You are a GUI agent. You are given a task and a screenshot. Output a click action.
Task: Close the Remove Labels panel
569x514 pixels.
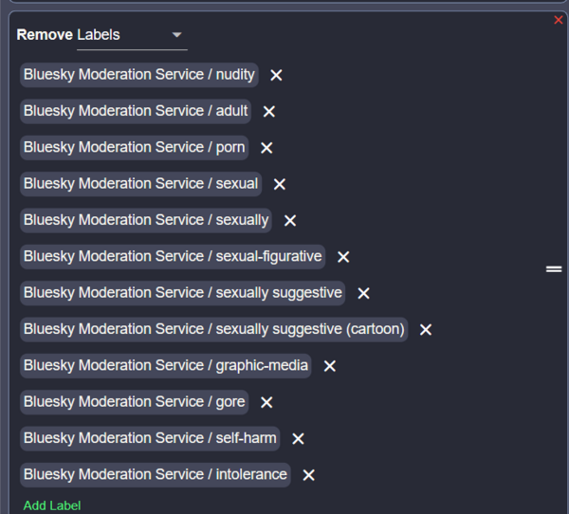559,20
